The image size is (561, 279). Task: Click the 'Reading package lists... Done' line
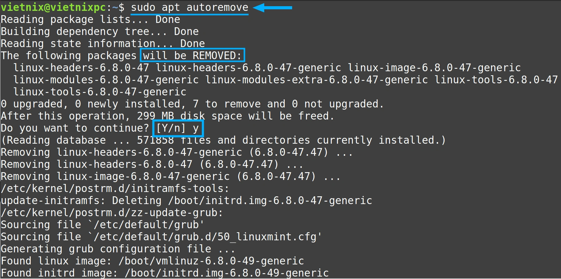(x=90, y=20)
